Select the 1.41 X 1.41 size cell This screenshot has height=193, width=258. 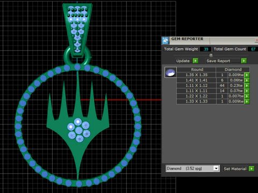tap(197, 80)
